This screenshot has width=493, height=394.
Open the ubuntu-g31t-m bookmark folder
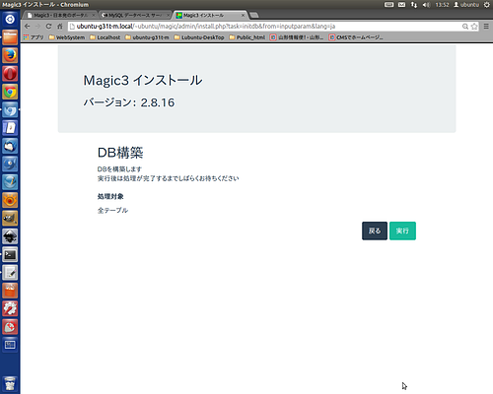(x=147, y=37)
